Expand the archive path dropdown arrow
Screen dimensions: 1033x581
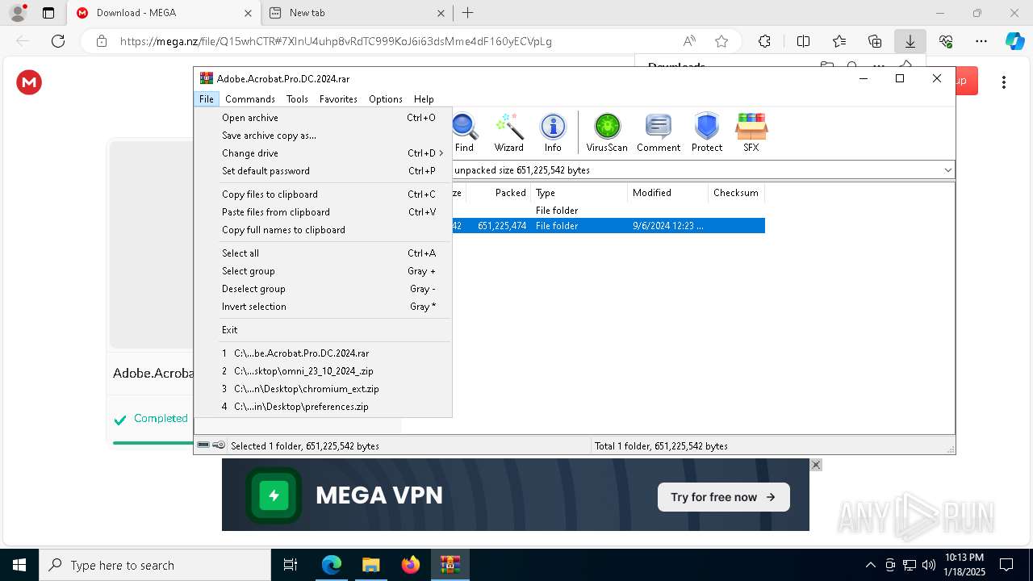coord(947,170)
